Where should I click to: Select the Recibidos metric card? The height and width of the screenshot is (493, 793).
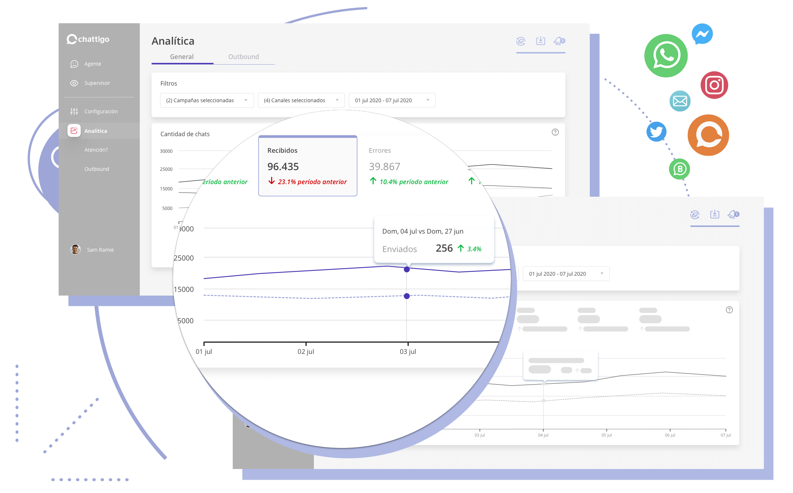point(308,166)
